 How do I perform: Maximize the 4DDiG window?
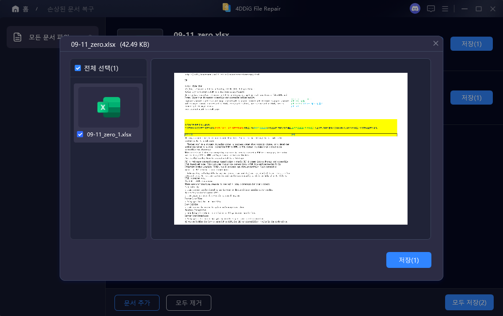click(479, 9)
